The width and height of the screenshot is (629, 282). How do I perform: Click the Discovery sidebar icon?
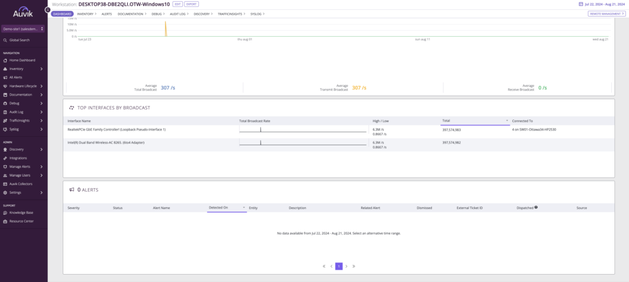click(5, 150)
